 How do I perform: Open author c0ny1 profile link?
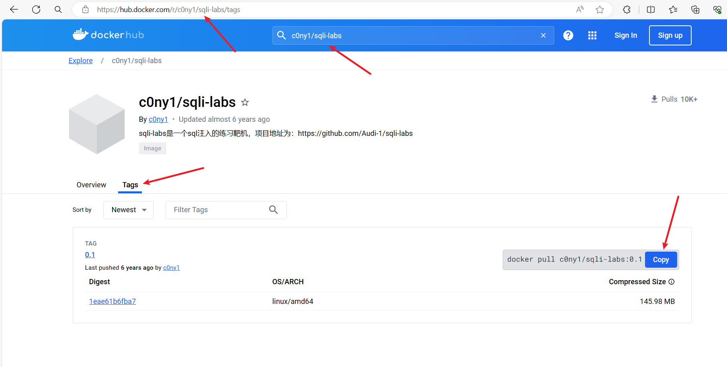158,119
